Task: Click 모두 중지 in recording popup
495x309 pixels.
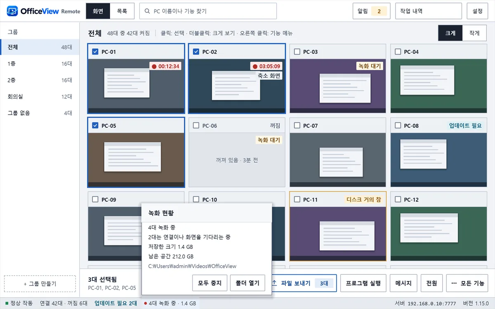Action: click(x=210, y=283)
